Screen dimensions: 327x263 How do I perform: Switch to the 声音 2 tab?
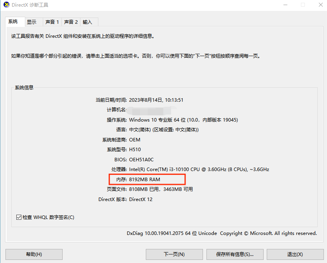click(70, 22)
